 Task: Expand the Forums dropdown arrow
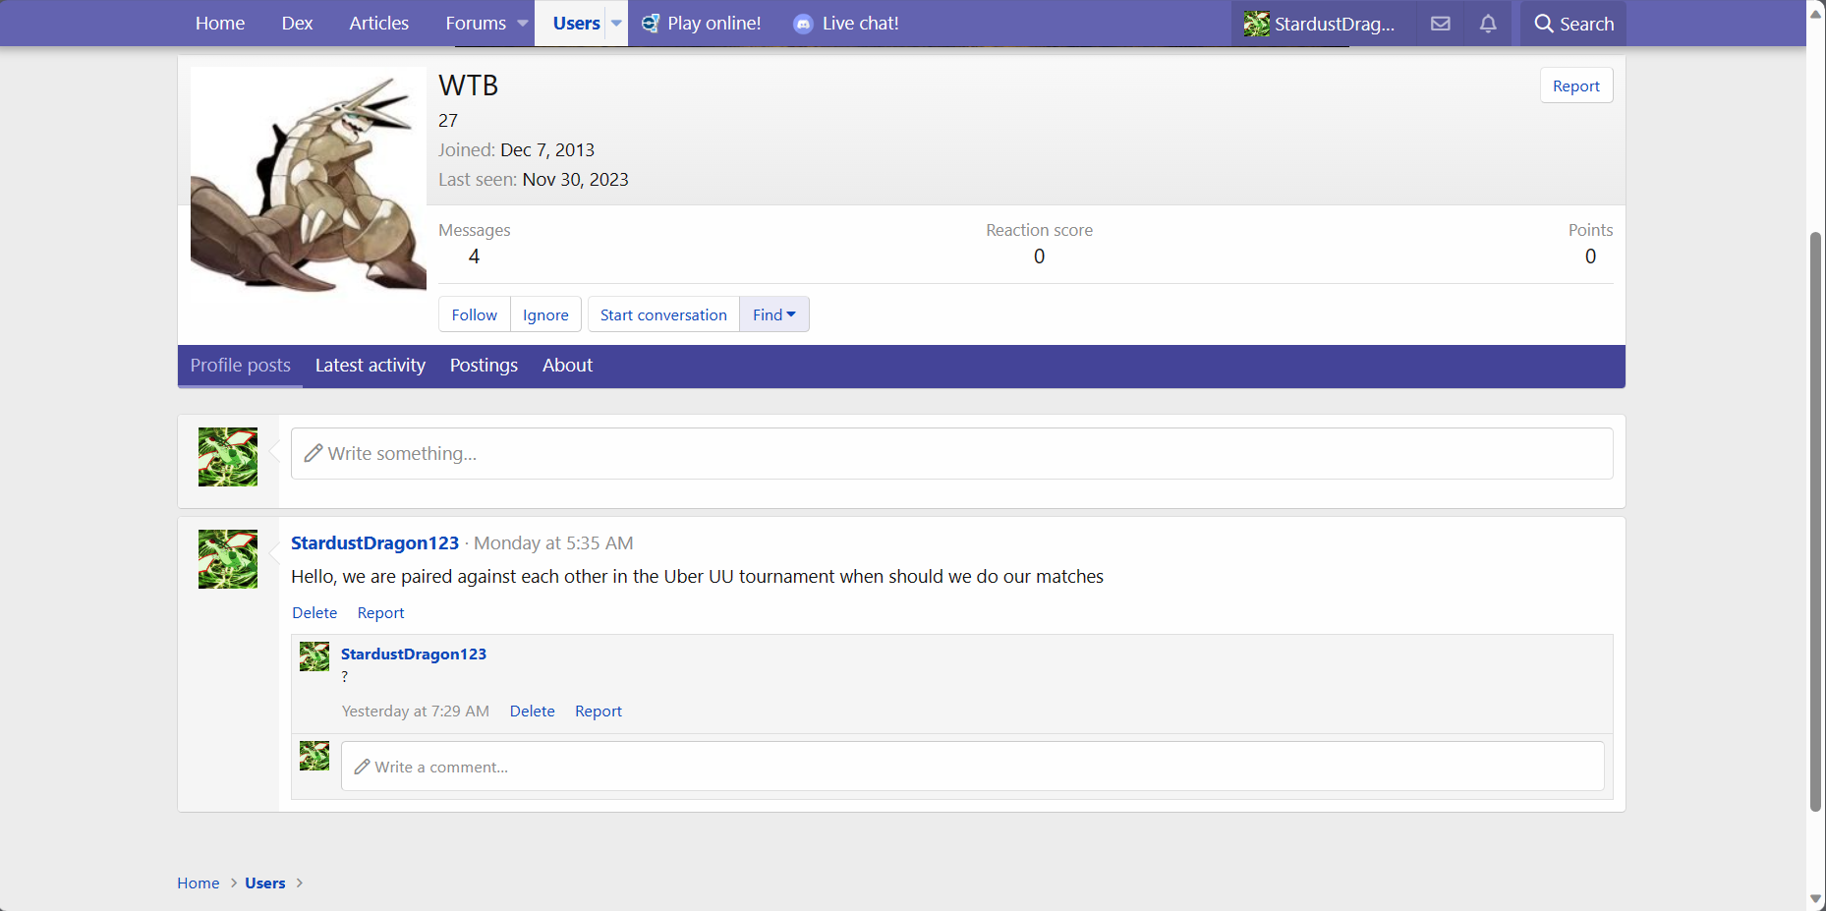coord(523,24)
